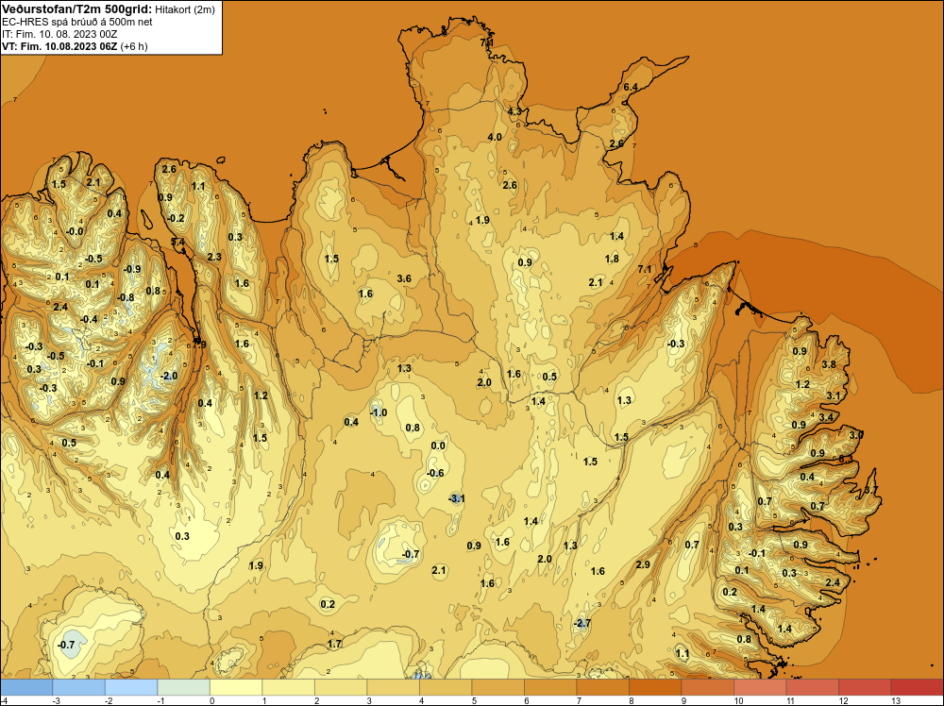944x706 pixels.
Task: Click the -0.2 temperature value
Action: click(x=176, y=218)
